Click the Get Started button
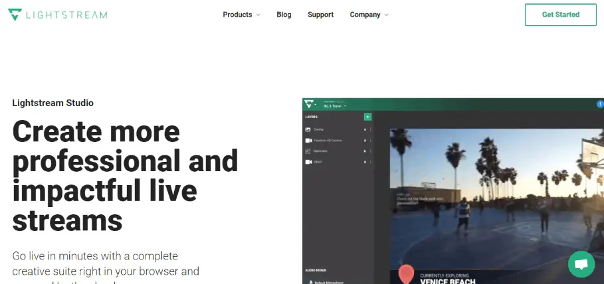 click(560, 15)
